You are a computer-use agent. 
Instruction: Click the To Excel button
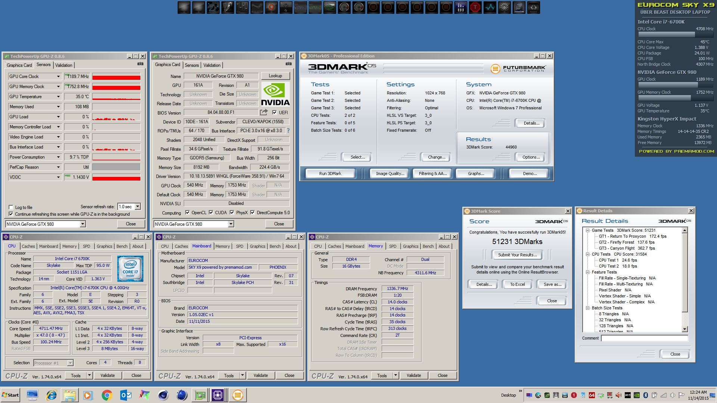(517, 284)
